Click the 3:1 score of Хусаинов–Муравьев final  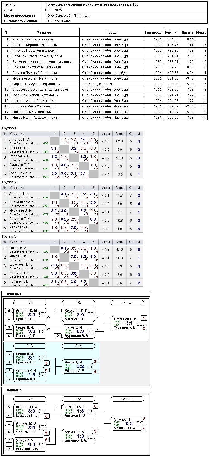[x=129, y=323]
